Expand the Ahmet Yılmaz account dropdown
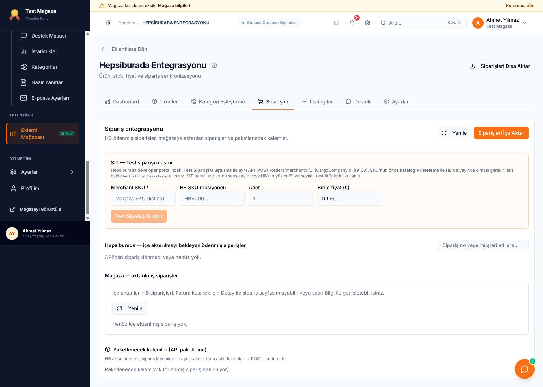Screen dimensions: 543x387 tap(525, 23)
